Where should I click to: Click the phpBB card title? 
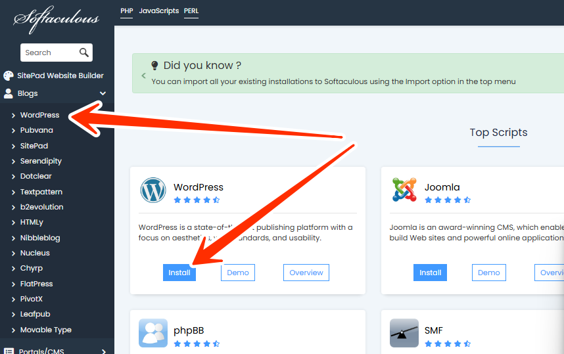tap(189, 330)
